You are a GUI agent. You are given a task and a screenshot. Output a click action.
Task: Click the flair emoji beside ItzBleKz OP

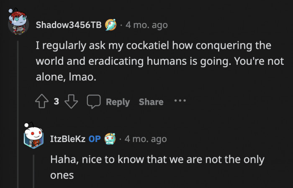point(110,139)
